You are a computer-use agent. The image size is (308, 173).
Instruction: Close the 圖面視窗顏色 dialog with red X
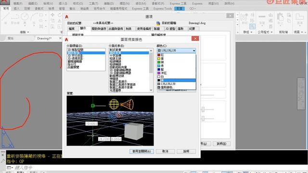(195, 38)
